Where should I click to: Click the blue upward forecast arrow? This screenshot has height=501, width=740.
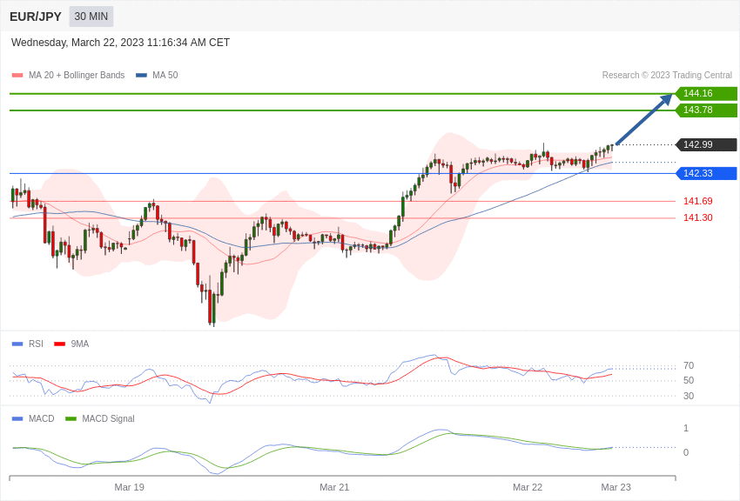click(644, 119)
